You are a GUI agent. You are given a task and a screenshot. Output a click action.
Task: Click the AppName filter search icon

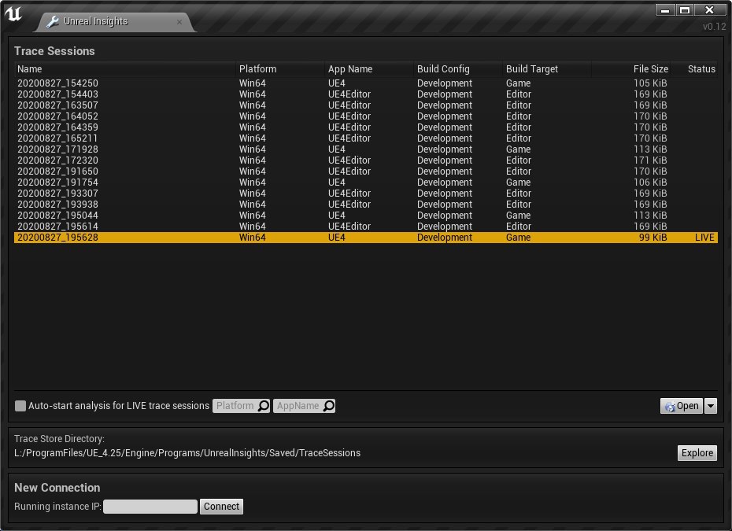point(329,405)
